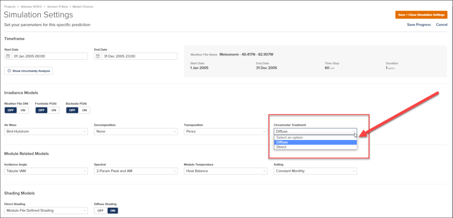The width and height of the screenshot is (453, 218).
Task: Click Show Uncertainty Analysis button
Action: (x=29, y=71)
